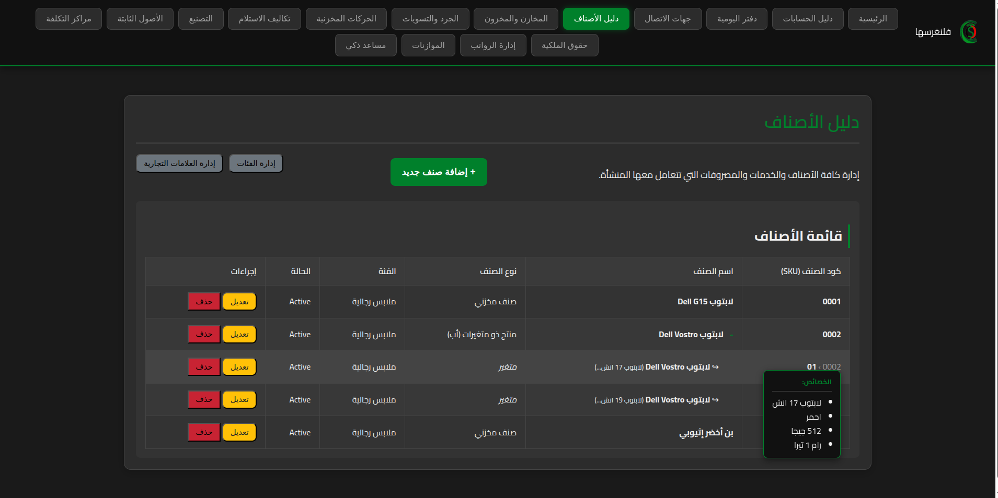Viewport: 998px width, 498px height.
Task: Navigate to إدارة الرواتب payroll tab
Action: tap(492, 45)
